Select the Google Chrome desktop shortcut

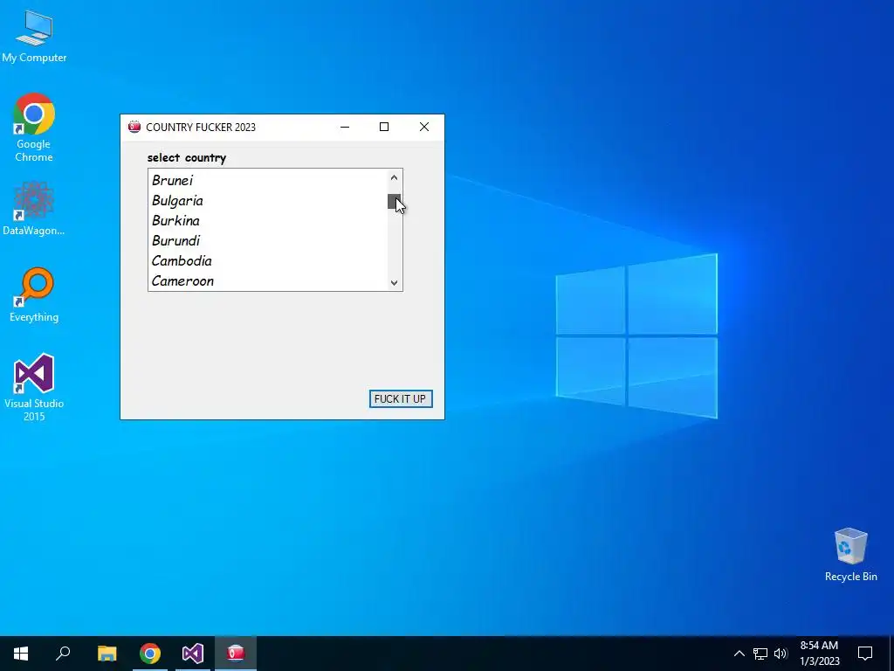(34, 127)
